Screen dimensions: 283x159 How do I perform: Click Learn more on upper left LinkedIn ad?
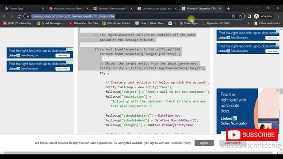tap(63, 55)
